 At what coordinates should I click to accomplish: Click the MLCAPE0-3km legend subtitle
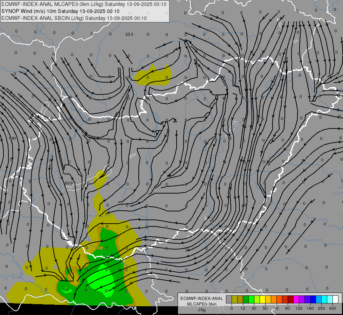tap(202, 304)
